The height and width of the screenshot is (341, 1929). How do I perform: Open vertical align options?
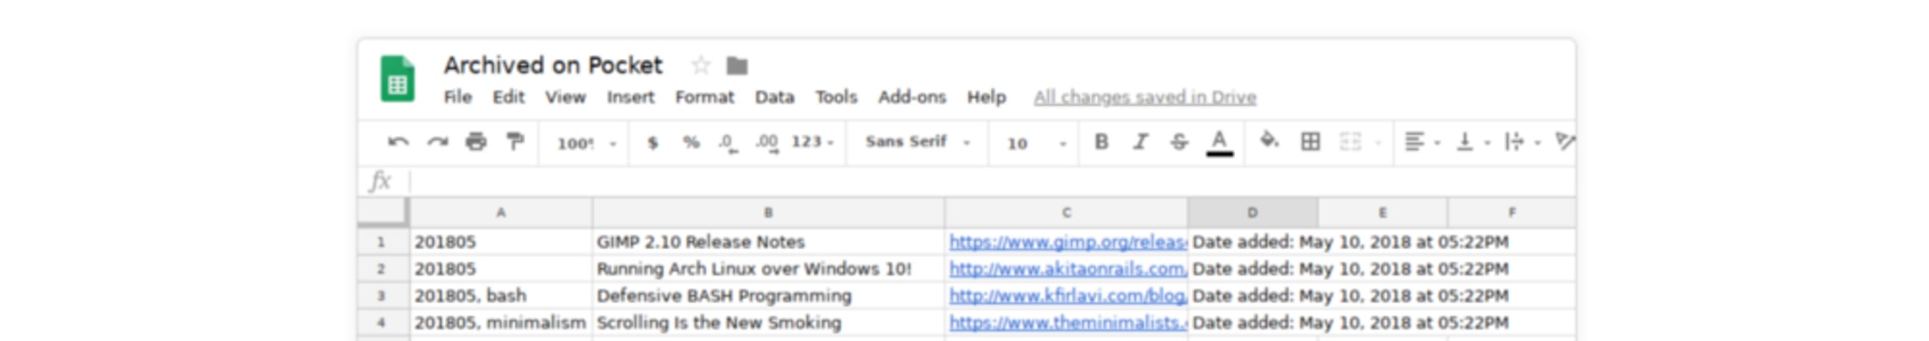point(1472,141)
